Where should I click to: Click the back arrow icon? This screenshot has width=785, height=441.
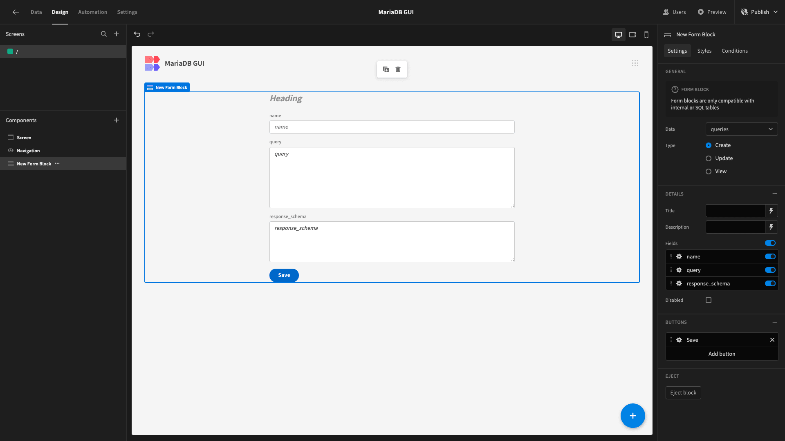16,12
